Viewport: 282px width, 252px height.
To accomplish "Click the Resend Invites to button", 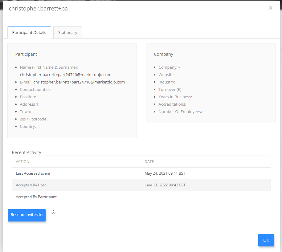I will (27, 215).
